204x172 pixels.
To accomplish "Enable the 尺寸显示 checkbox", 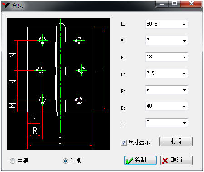I will pos(124,142).
